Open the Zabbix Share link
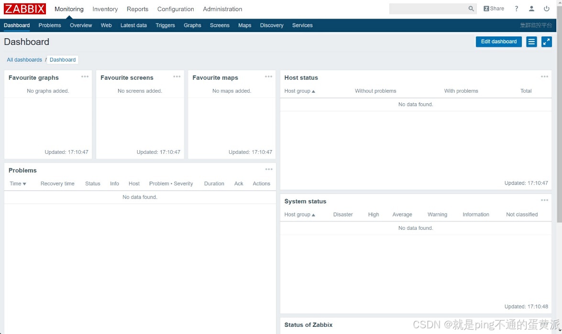562x334 pixels. tap(494, 9)
